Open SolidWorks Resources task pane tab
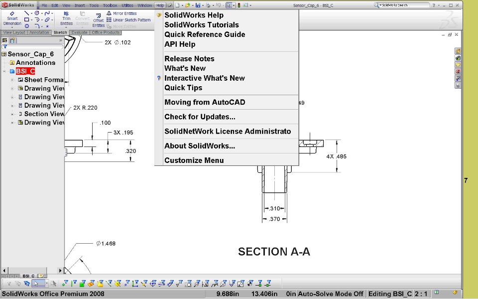The width and height of the screenshot is (478, 299). 458,51
